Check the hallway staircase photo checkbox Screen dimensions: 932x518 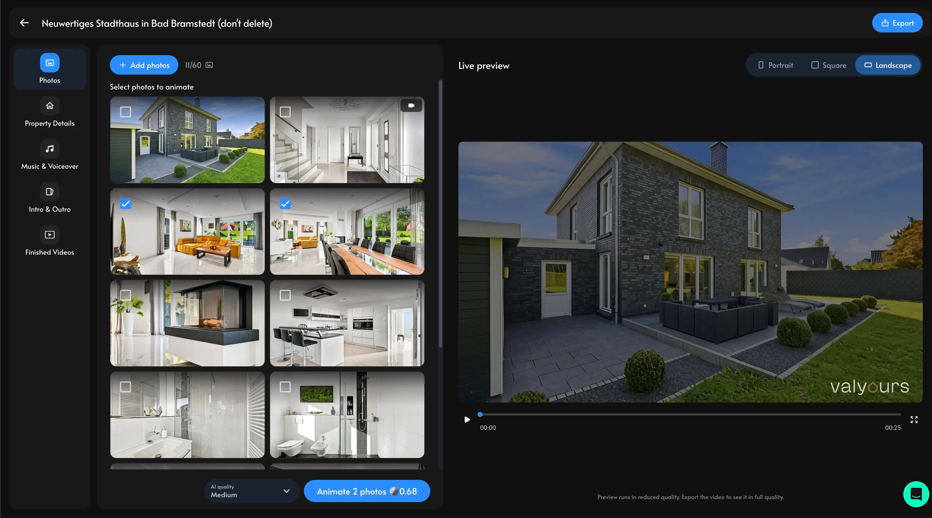point(285,112)
